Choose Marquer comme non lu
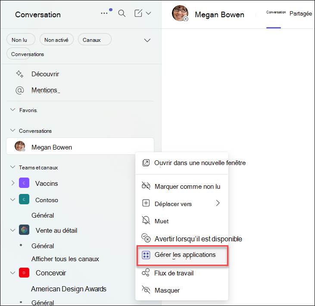Viewport: 315px width, 306px height. pos(182,187)
